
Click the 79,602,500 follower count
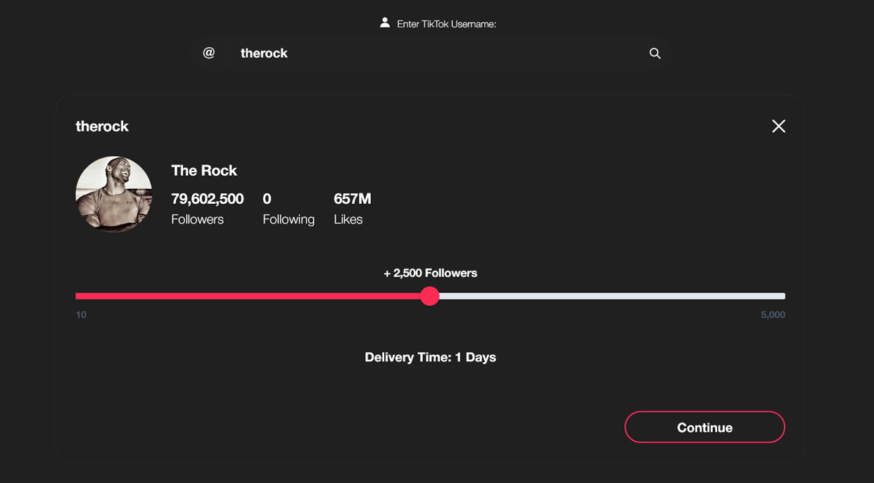[208, 199]
